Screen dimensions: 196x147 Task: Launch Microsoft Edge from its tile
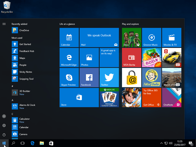point(69,58)
